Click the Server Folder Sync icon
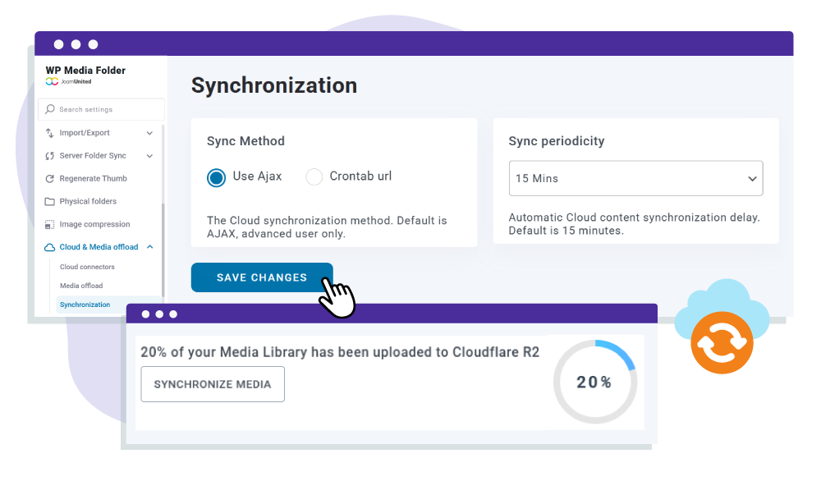821x481 pixels. pyautogui.click(x=50, y=155)
